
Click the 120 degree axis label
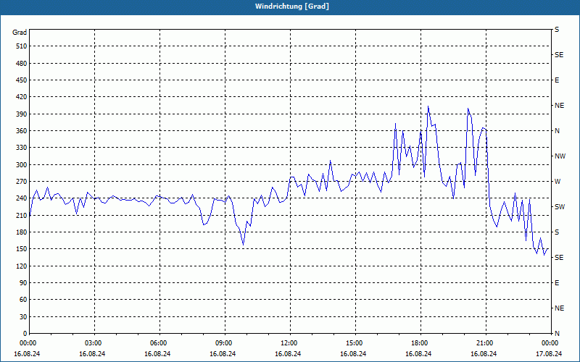(22, 266)
